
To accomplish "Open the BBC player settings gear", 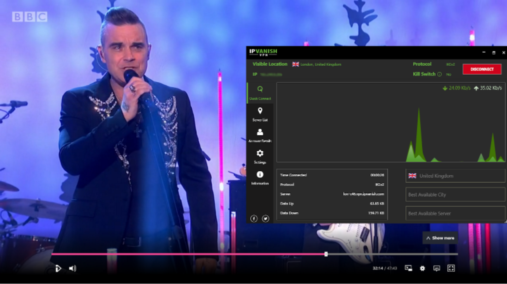I will [x=422, y=268].
